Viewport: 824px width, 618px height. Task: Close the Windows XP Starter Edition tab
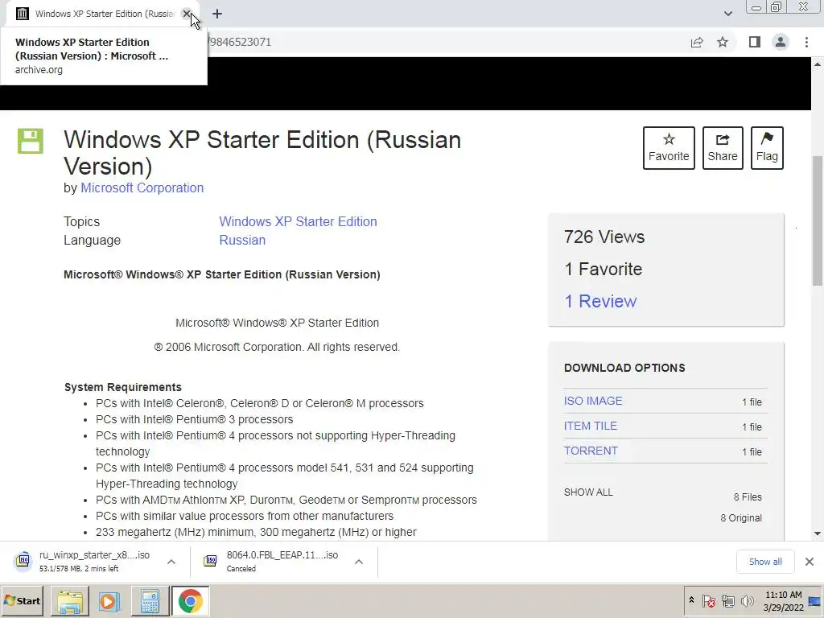tap(186, 14)
